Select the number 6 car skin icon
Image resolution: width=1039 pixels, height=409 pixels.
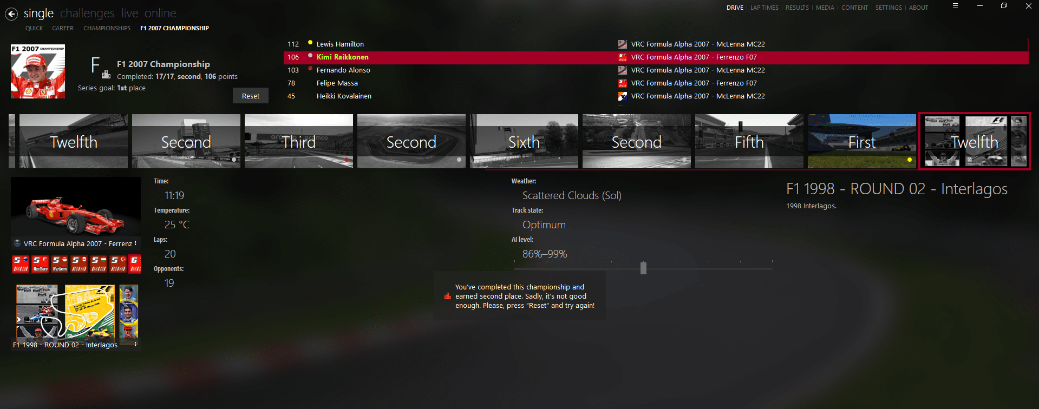click(x=134, y=263)
